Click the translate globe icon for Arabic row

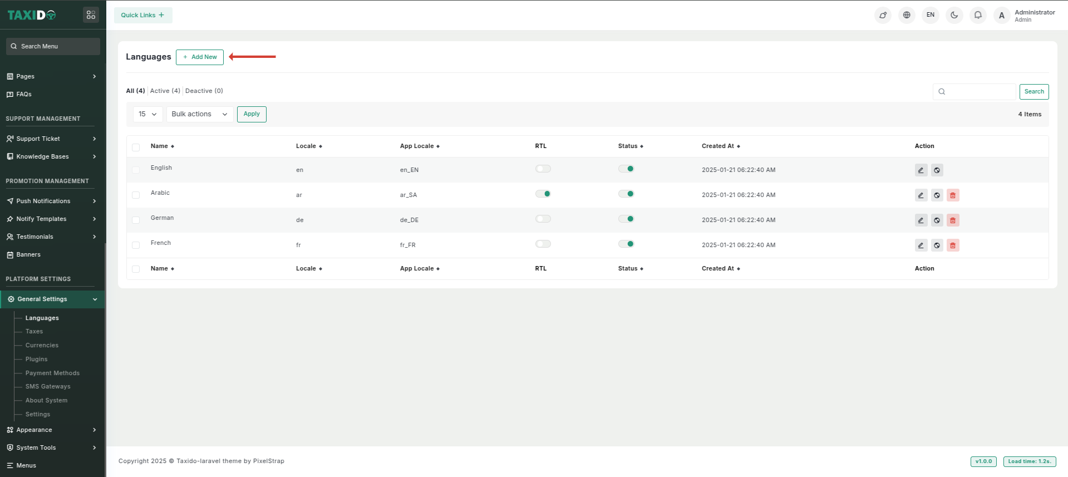click(937, 195)
